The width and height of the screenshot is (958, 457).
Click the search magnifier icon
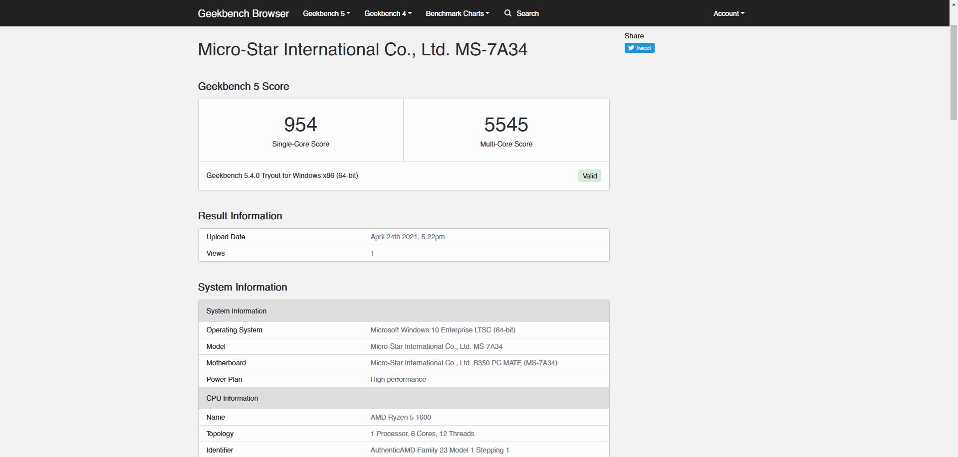click(508, 13)
